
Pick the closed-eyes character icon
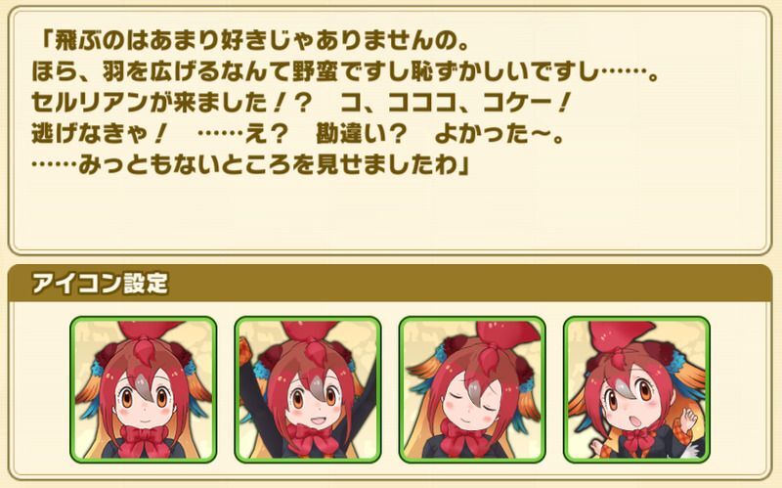(472, 389)
